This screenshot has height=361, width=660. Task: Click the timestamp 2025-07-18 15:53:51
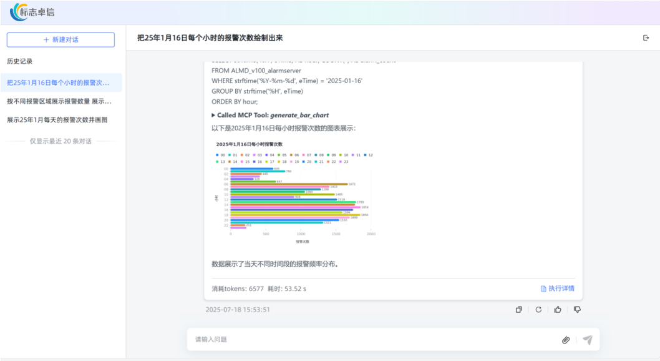click(238, 310)
